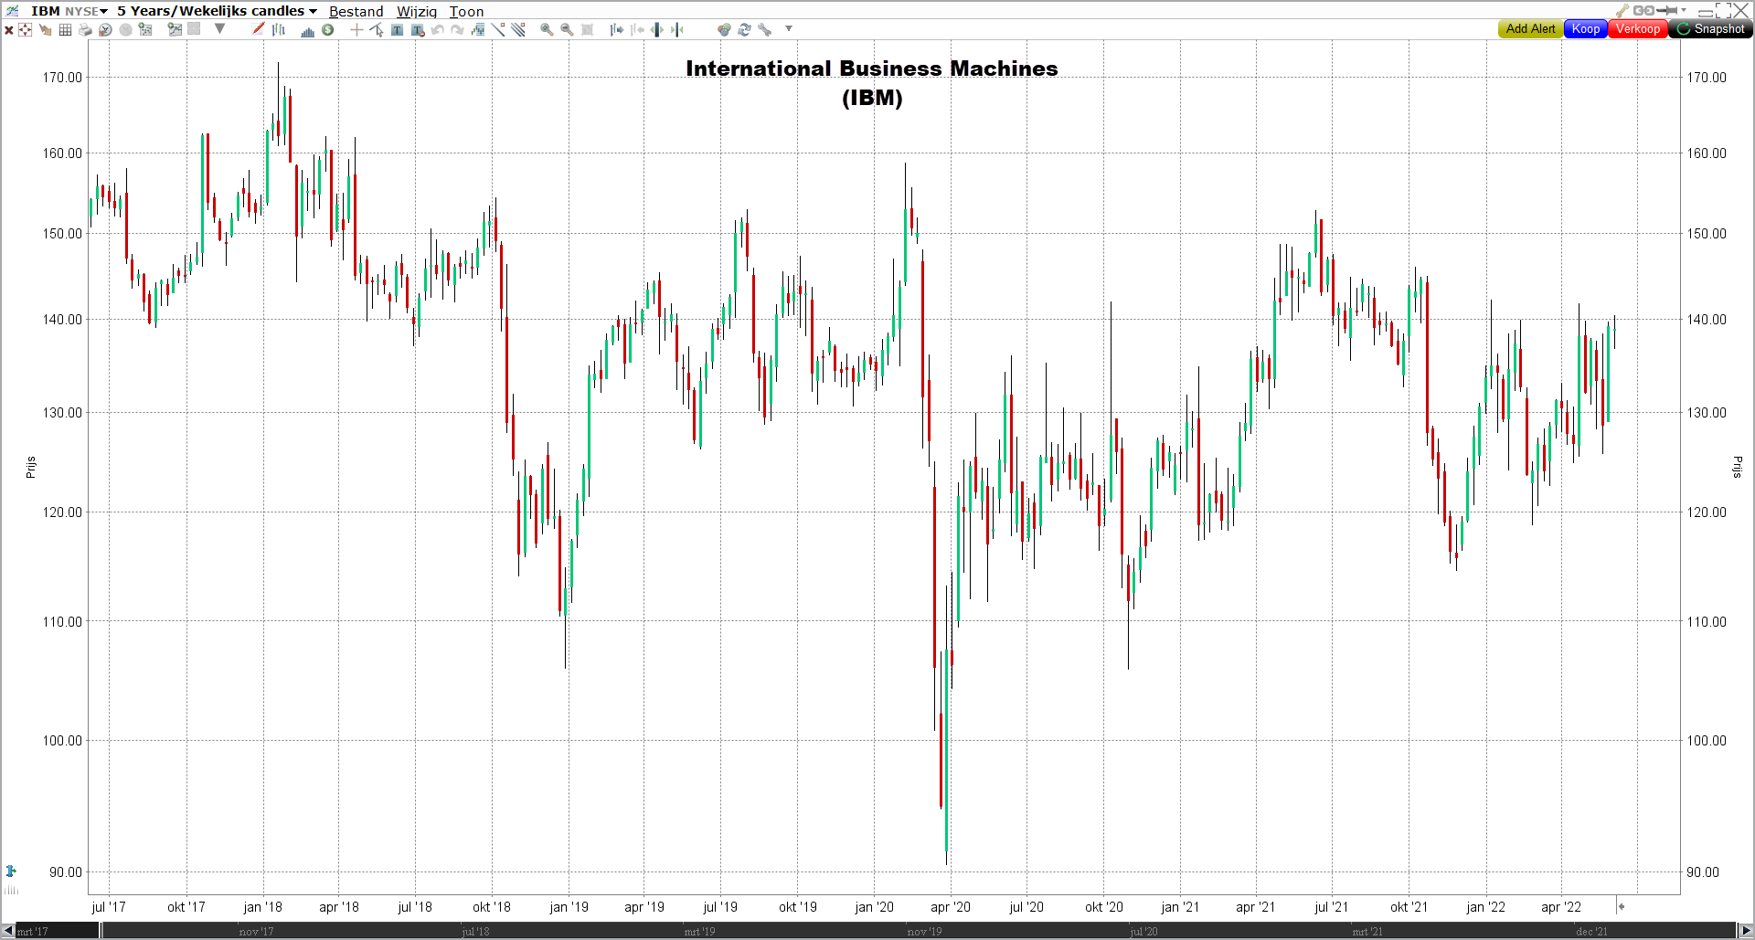Click the crosshair target icon
Image resolution: width=1755 pixels, height=940 pixels.
tap(26, 30)
